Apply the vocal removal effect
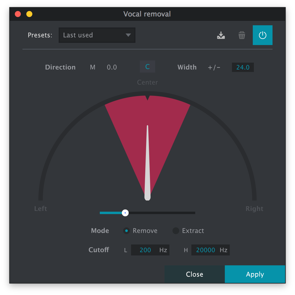This screenshot has height=295, width=295. click(x=255, y=274)
